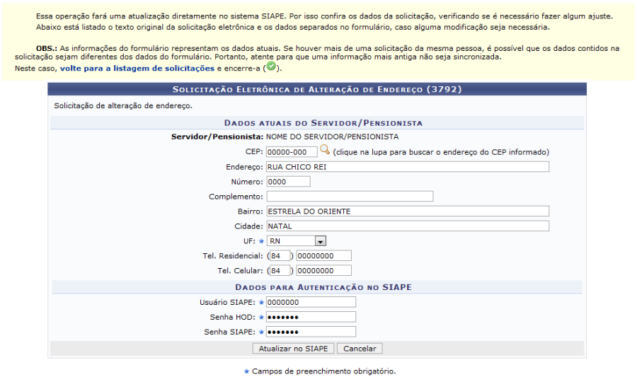
Task: Select the Cidade field showing NATAL
Action: (x=407, y=226)
